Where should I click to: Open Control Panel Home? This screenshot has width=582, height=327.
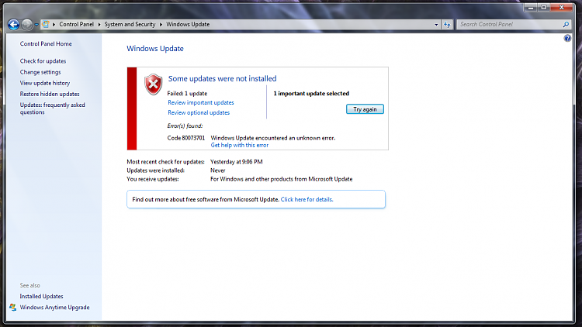46,43
